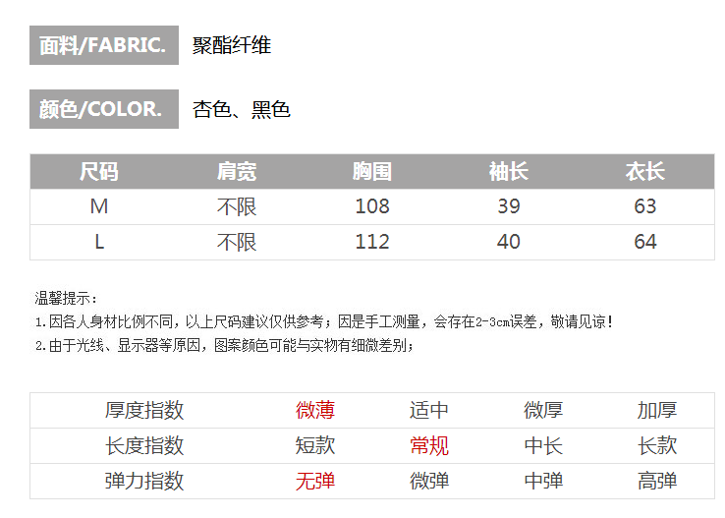Screen dimensions: 725x518
Task: Click the 衣长 column header
Action: [x=644, y=172]
